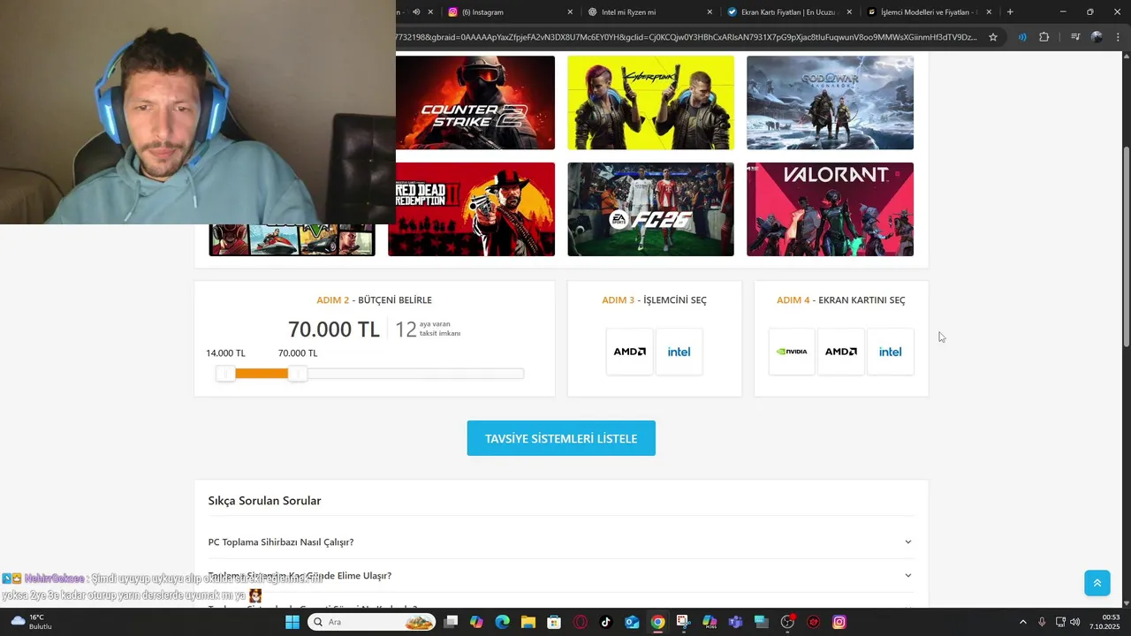Close the 'Ekran Kartı Fiyatları' tab
This screenshot has width=1131, height=636.
849,11
